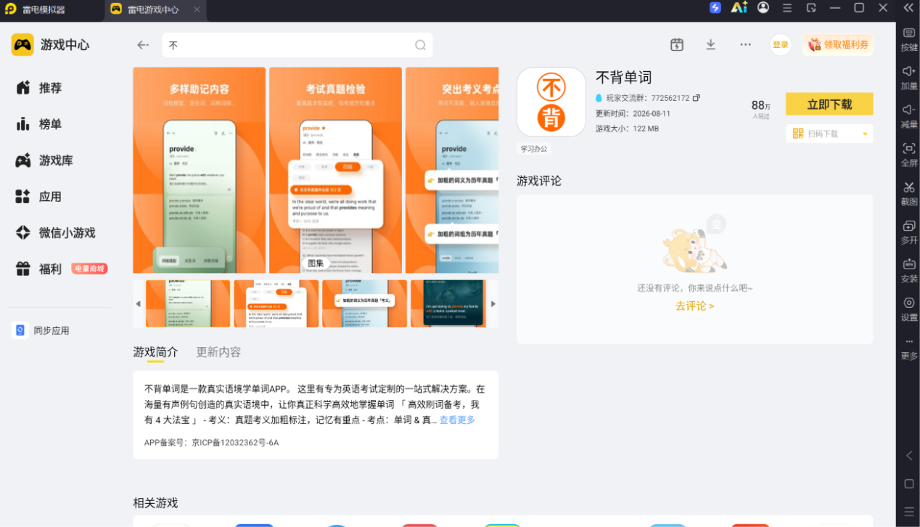Screen dimensions: 920x527
Task: Click the 去评论 link
Action: [694, 306]
